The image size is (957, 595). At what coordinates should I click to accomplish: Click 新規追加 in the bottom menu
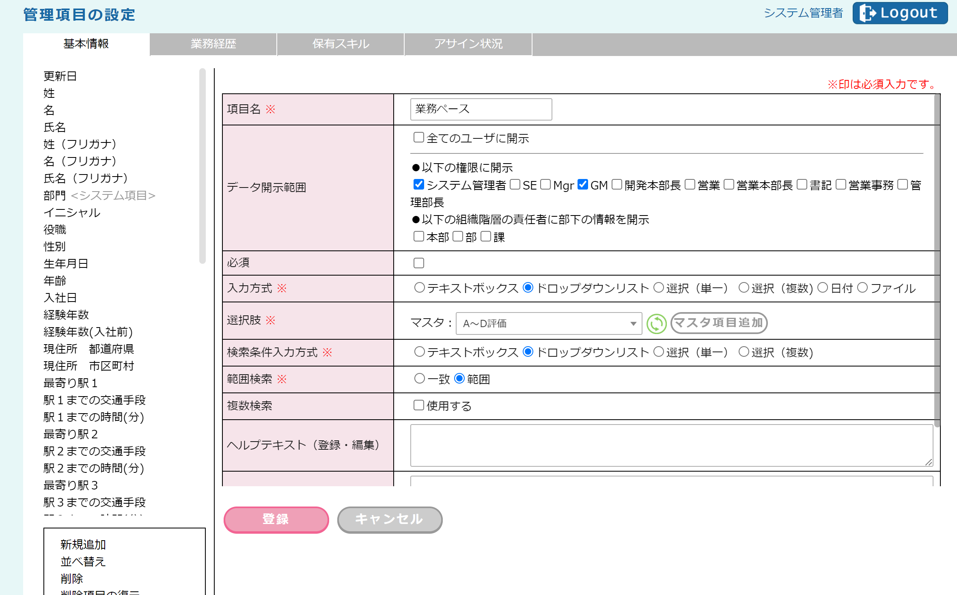point(83,544)
